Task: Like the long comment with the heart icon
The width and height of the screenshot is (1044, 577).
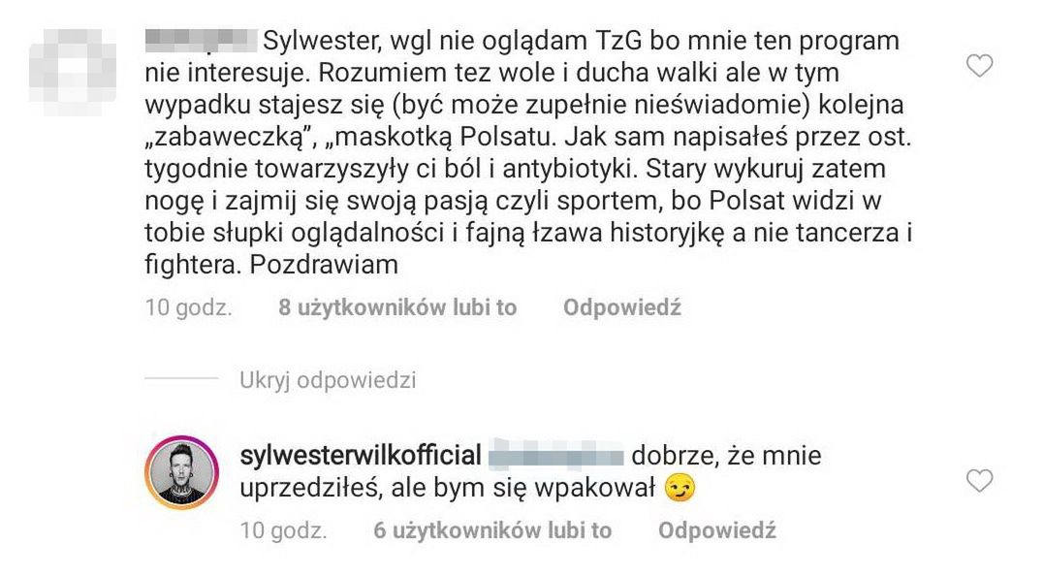Action: (979, 65)
